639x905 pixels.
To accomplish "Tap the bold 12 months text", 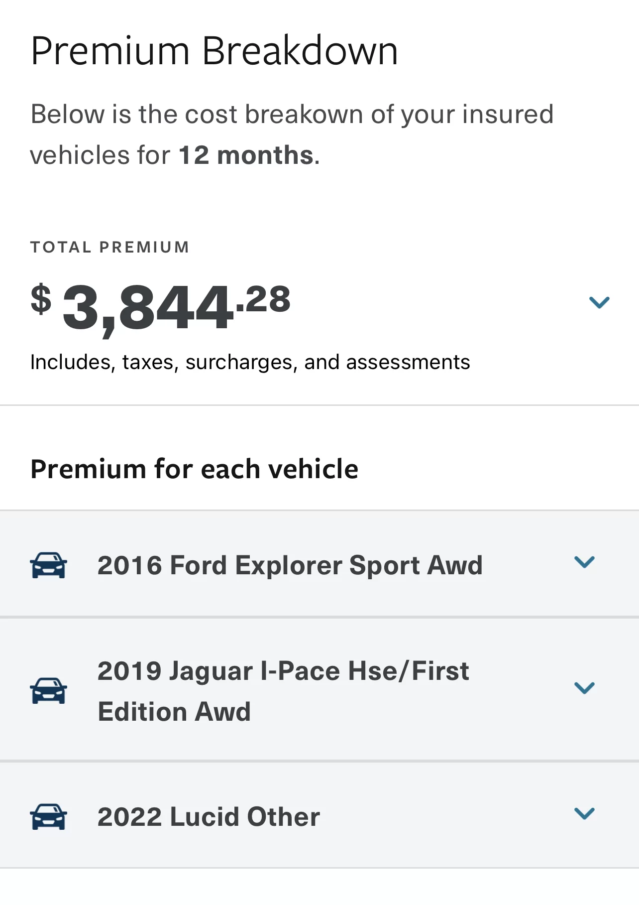I will tap(246, 155).
